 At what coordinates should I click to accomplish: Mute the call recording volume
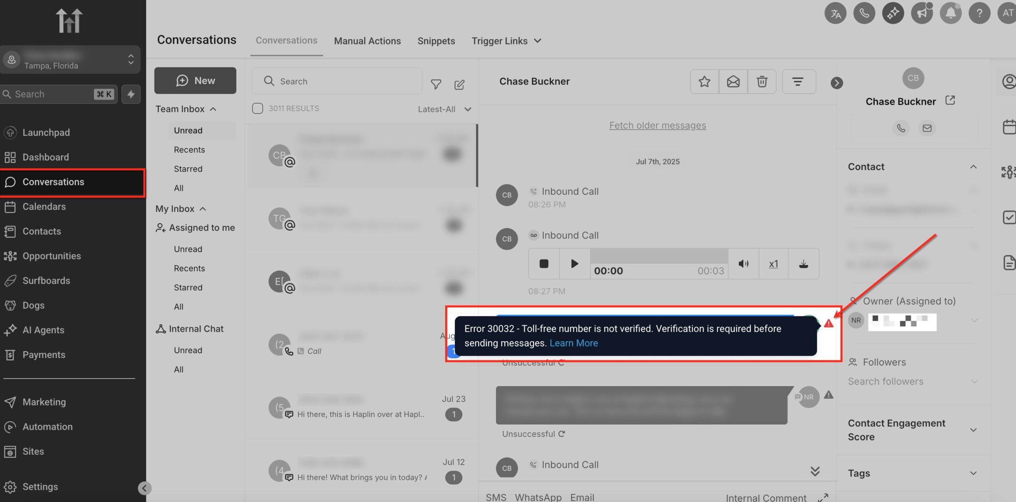pyautogui.click(x=743, y=264)
